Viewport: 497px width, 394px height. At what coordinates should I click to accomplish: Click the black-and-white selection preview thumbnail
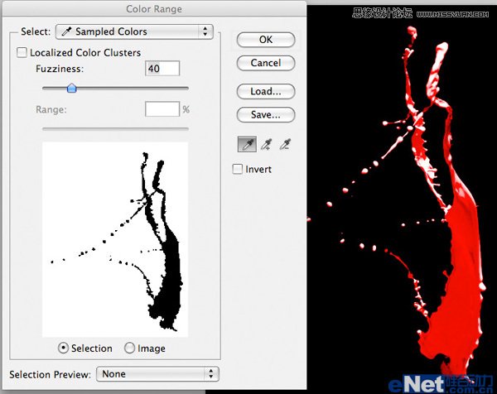coord(115,238)
